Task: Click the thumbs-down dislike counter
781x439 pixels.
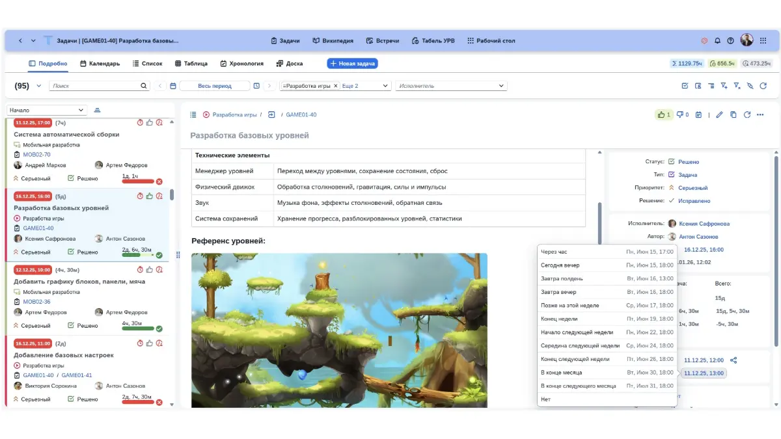Action: pyautogui.click(x=683, y=114)
